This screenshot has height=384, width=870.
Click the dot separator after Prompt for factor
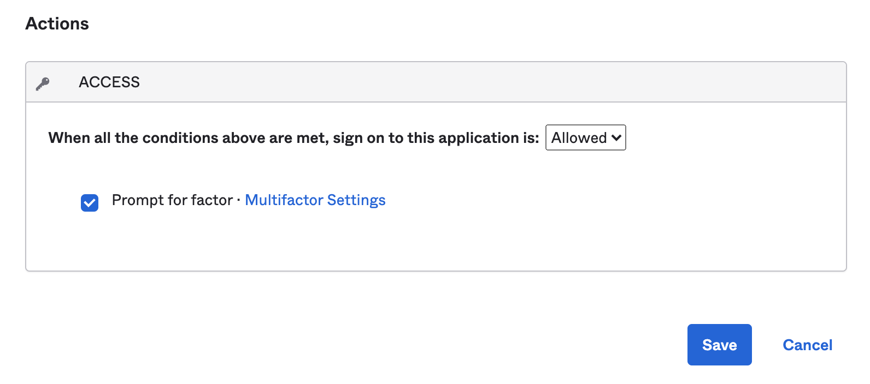click(239, 201)
